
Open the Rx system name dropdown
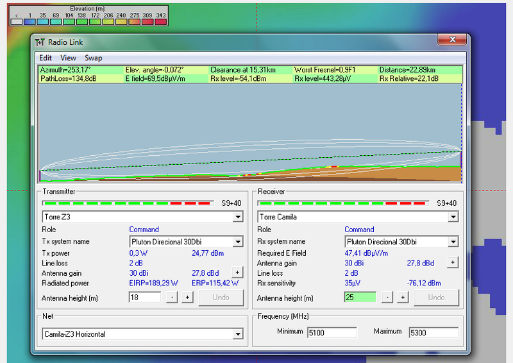click(x=453, y=242)
